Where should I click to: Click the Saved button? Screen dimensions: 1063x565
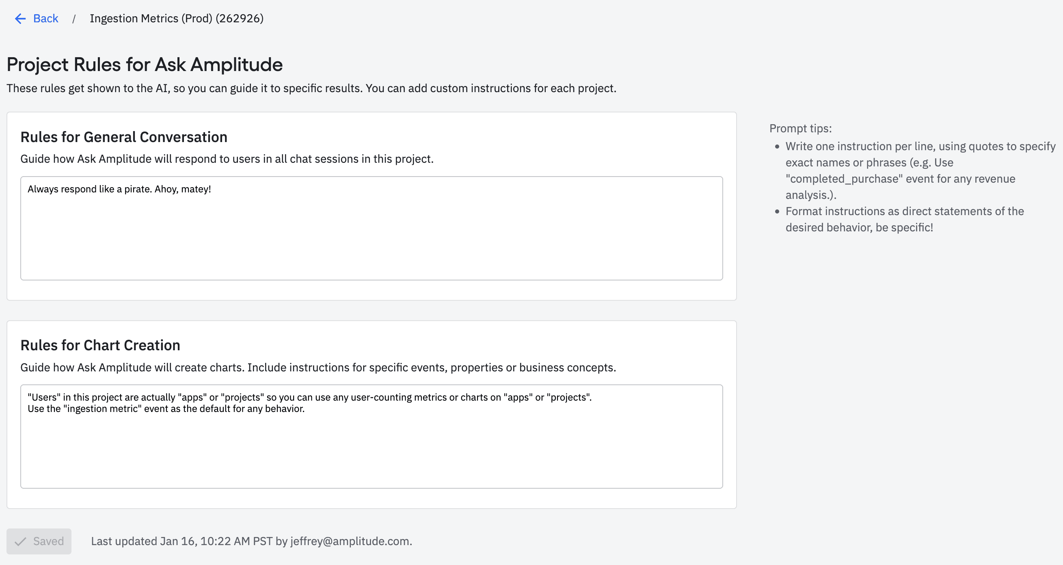(x=39, y=541)
